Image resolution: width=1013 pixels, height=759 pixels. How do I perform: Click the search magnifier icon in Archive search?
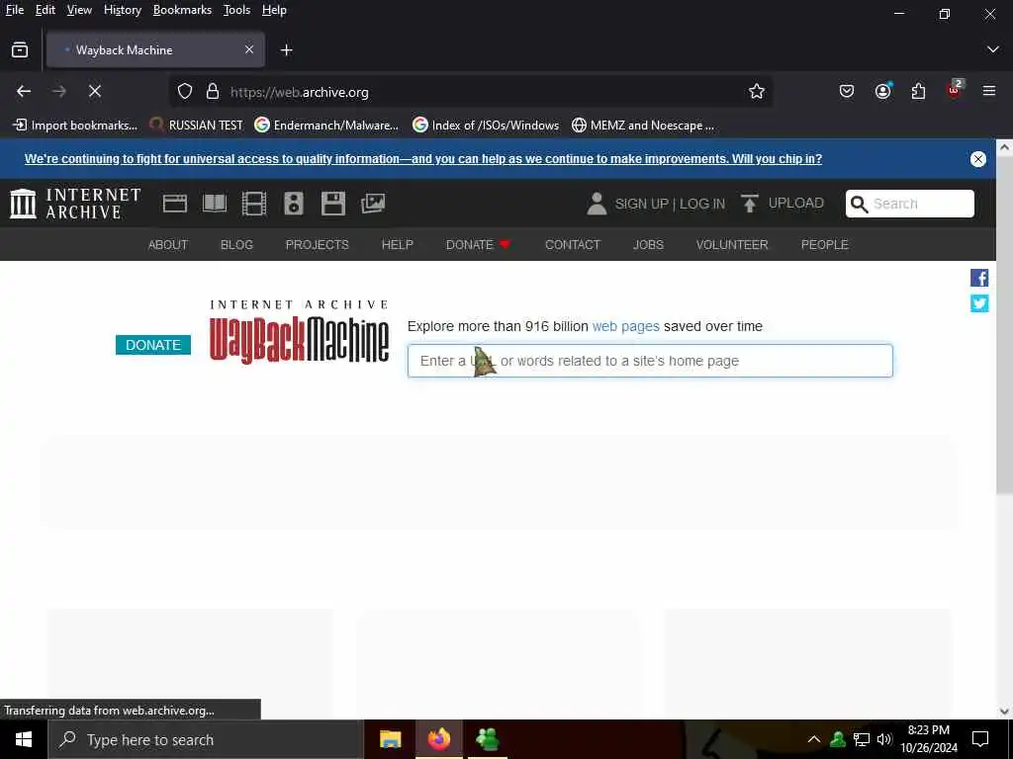click(x=860, y=204)
